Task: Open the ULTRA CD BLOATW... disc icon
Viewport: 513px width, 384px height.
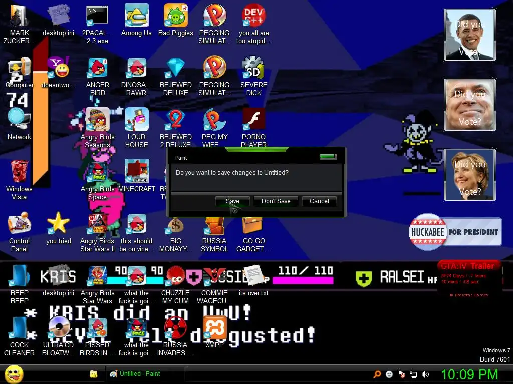Action: (x=58, y=336)
